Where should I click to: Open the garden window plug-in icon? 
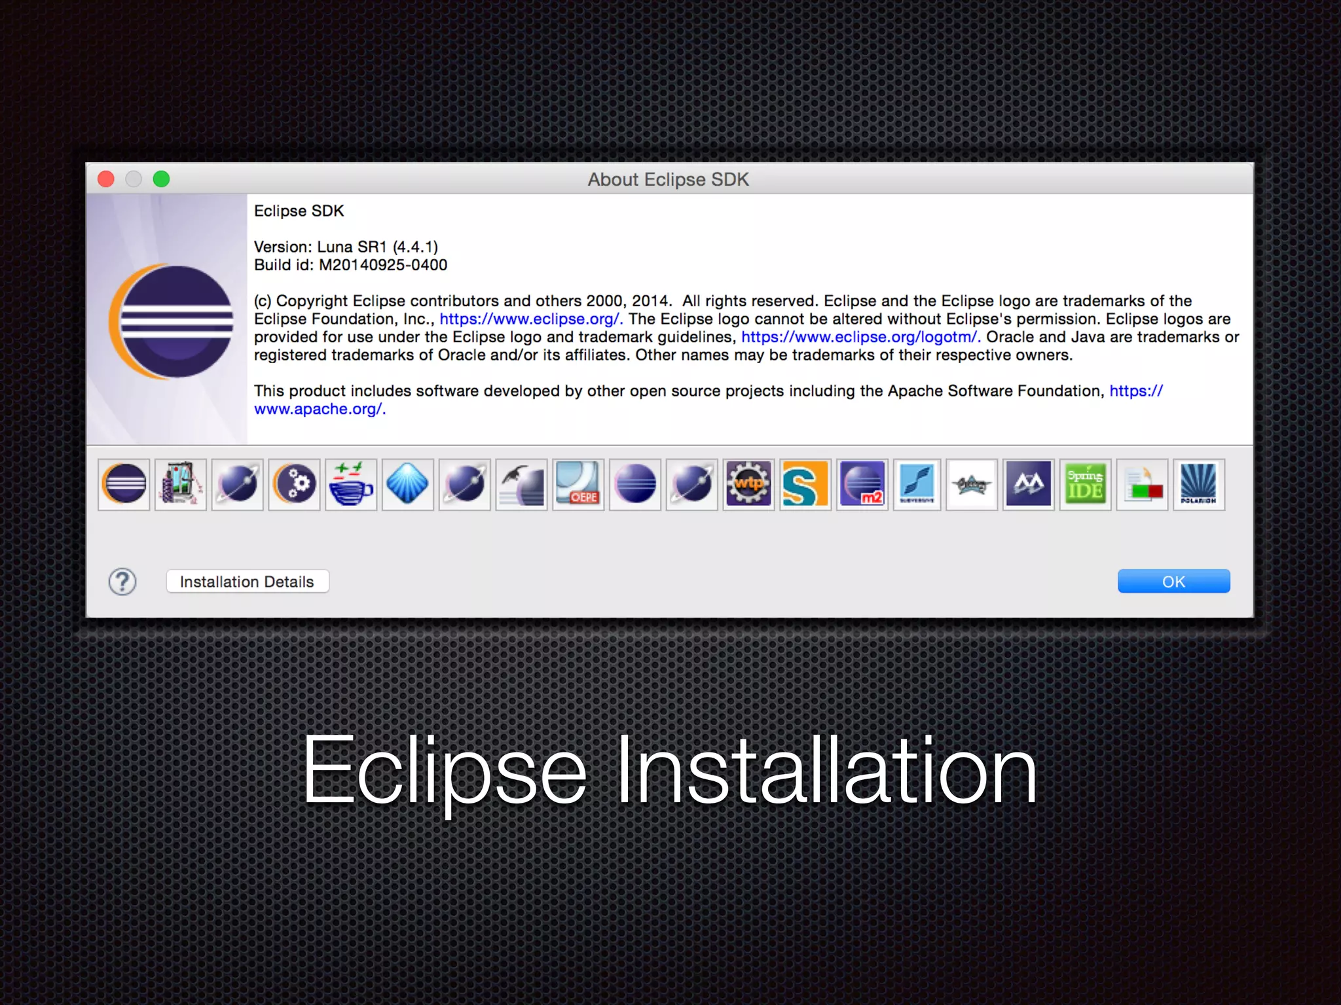(x=181, y=485)
